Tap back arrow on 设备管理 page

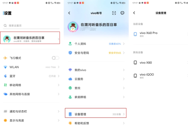[134, 13]
